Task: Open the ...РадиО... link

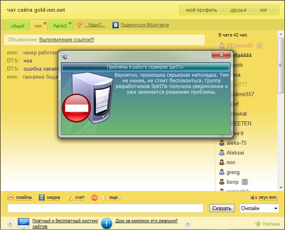Action: (x=95, y=25)
